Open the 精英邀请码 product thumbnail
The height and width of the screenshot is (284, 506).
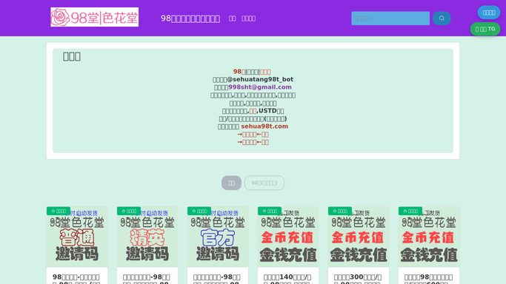tap(147, 237)
